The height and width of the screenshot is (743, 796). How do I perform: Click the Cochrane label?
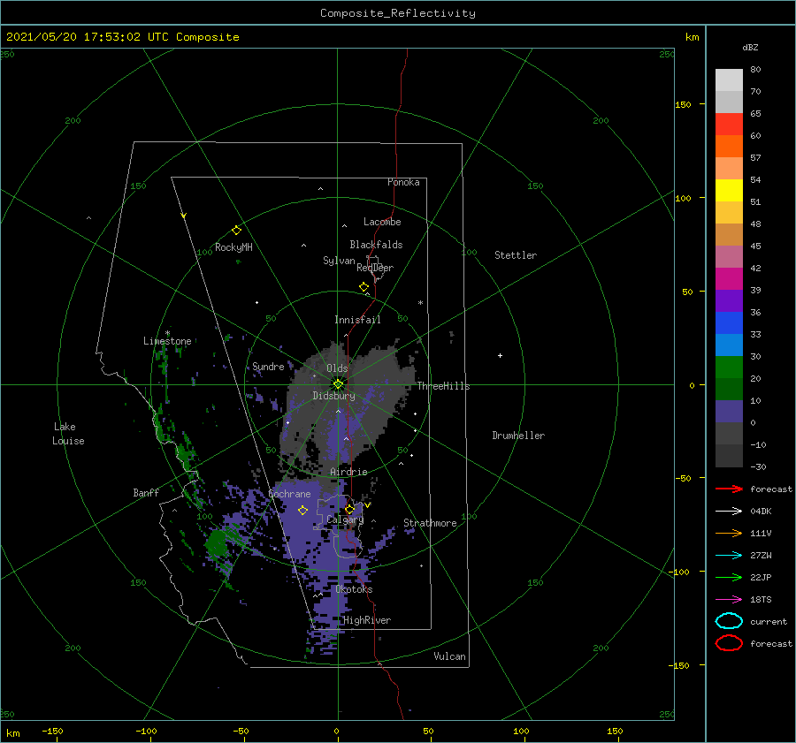tap(289, 494)
